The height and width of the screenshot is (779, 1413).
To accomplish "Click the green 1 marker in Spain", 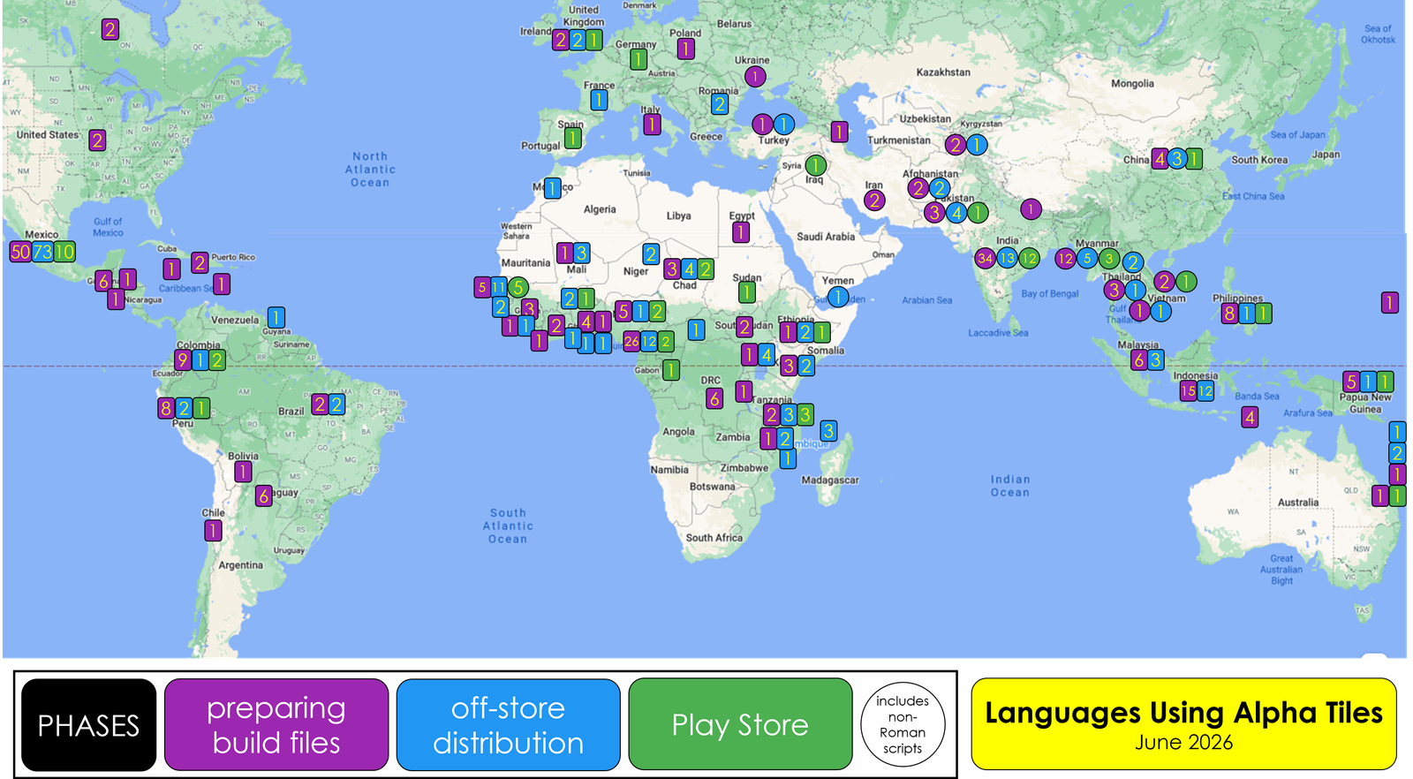I will click(573, 139).
